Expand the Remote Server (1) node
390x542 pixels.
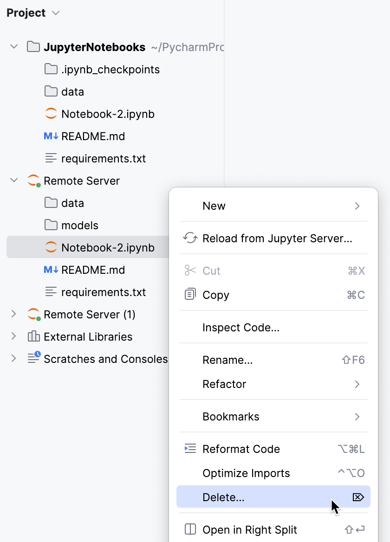tap(14, 314)
